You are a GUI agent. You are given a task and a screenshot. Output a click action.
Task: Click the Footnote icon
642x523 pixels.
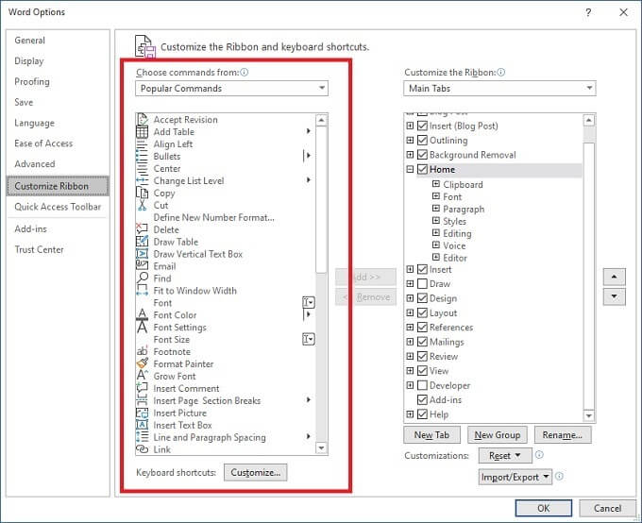tap(142, 351)
